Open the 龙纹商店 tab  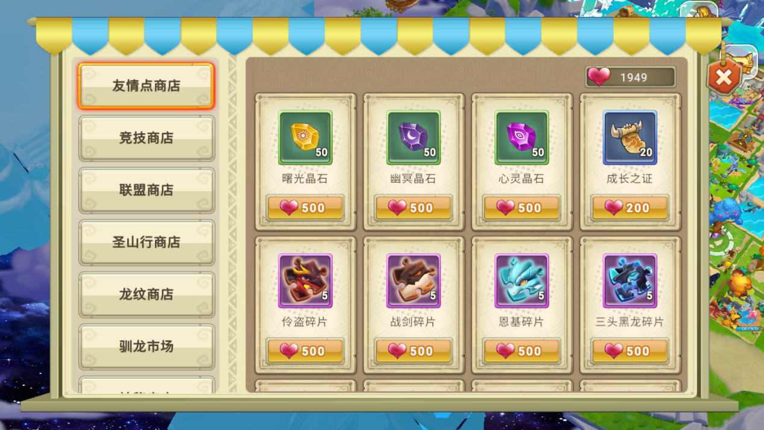[146, 294]
